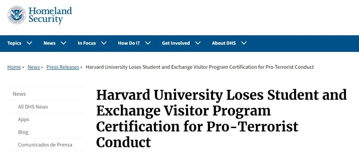Image resolution: width=359 pixels, height=153 pixels.
Task: Click the Homeland Security wordmark text
Action: [50, 15]
